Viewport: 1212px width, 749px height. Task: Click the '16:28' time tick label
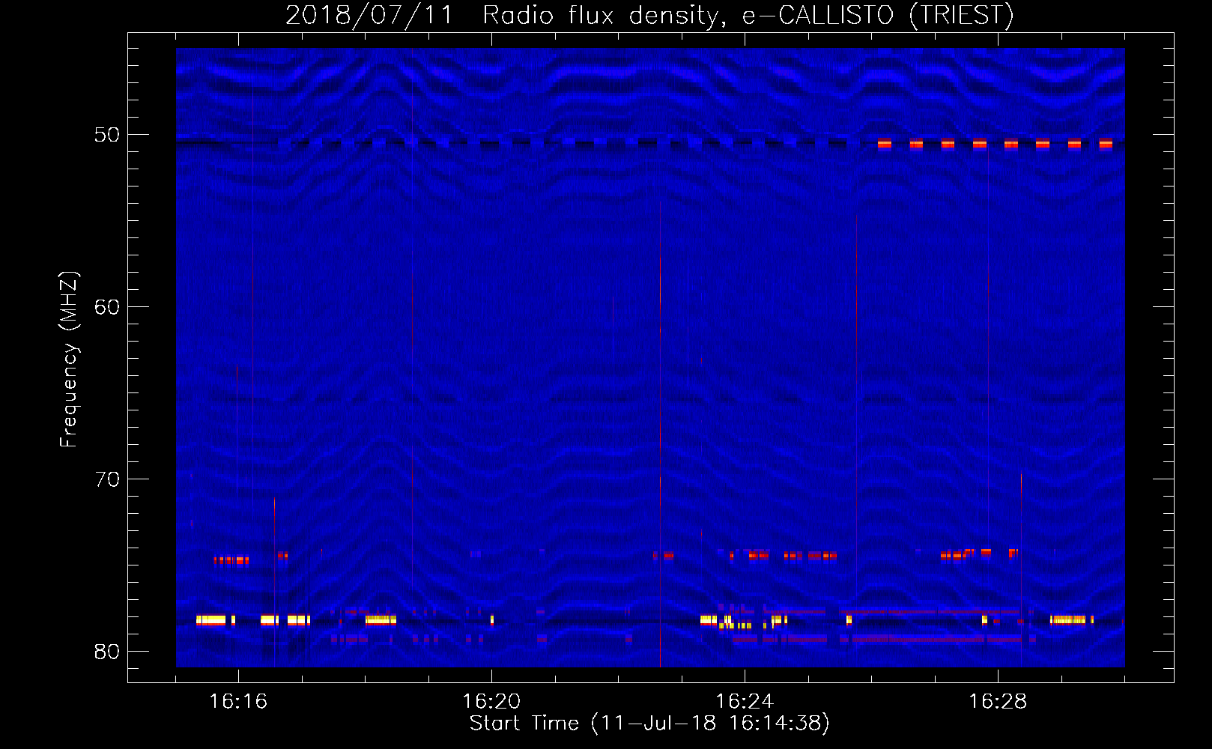[x=998, y=702]
